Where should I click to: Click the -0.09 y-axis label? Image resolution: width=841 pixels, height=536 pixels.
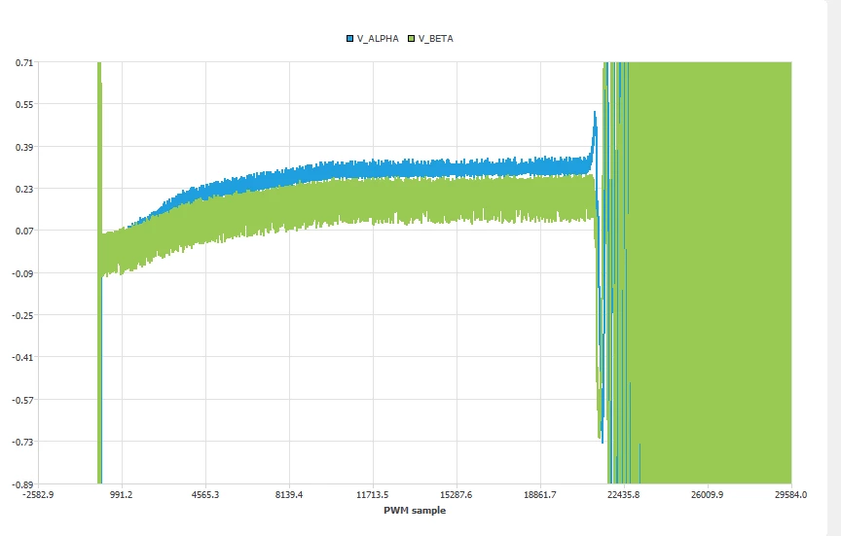point(22,273)
